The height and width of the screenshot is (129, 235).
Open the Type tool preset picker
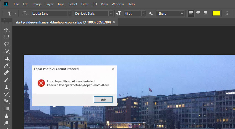(10, 14)
